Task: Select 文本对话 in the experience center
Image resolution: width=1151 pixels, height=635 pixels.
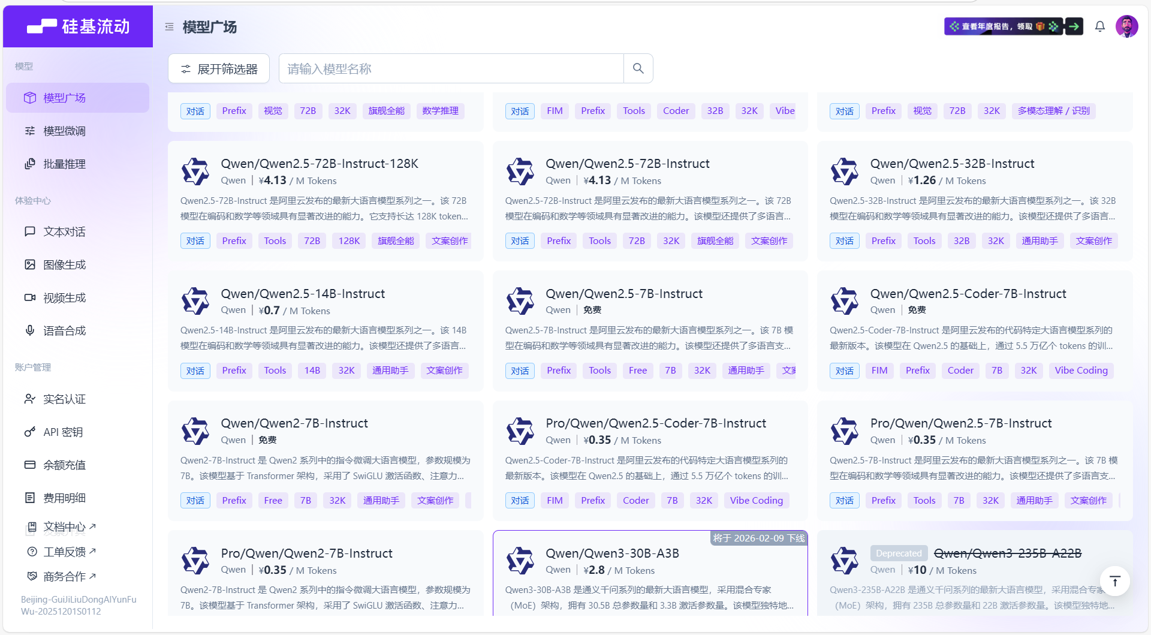Action: click(64, 231)
